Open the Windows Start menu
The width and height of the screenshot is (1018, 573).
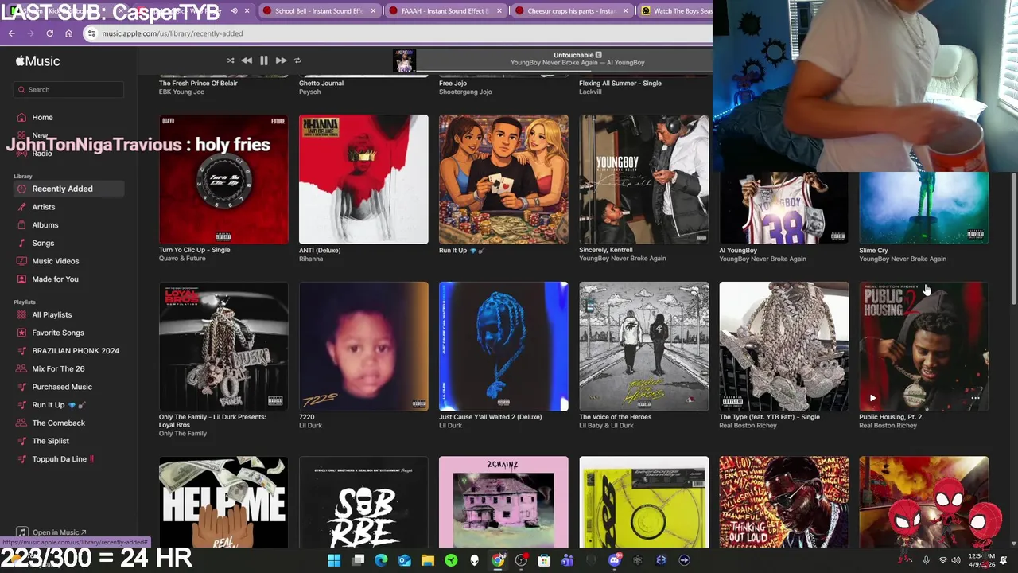(x=334, y=560)
